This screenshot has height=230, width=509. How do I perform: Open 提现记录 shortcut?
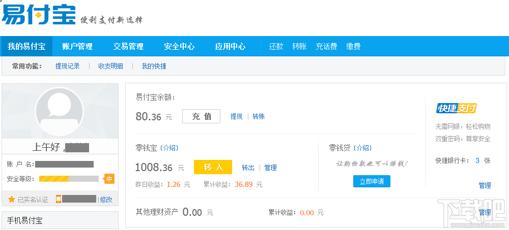(68, 66)
